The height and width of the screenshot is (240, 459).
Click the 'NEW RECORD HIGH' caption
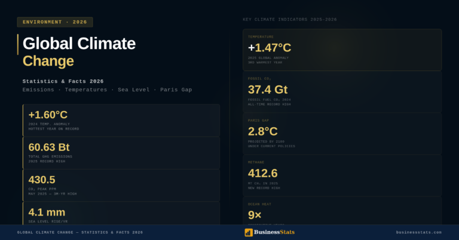point(264,188)
